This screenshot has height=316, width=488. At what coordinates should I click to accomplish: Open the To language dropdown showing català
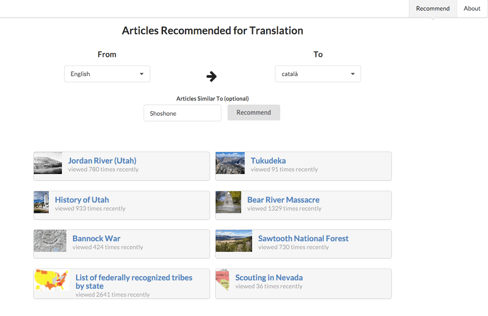coord(318,74)
